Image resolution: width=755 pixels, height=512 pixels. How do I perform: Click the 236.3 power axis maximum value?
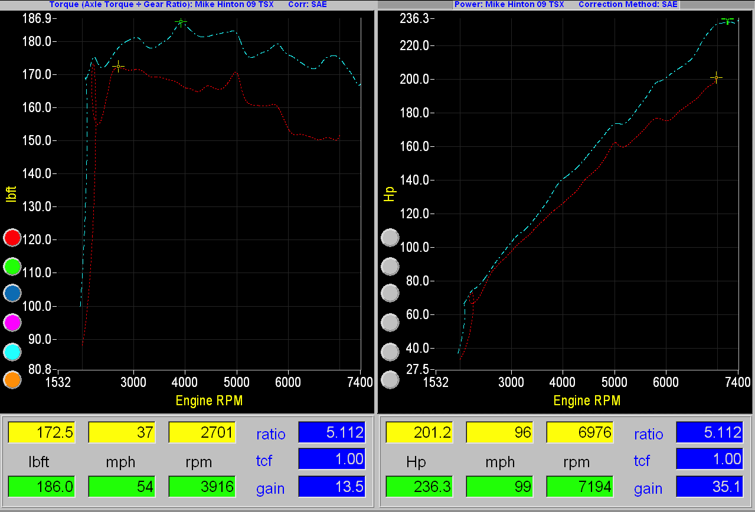pyautogui.click(x=415, y=18)
